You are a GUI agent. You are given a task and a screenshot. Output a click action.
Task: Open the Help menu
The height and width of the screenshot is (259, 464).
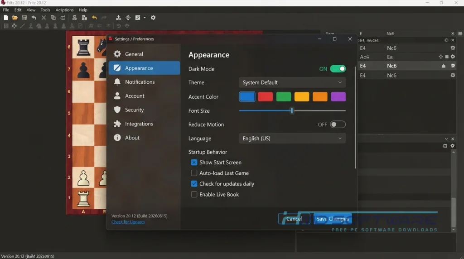(83, 10)
